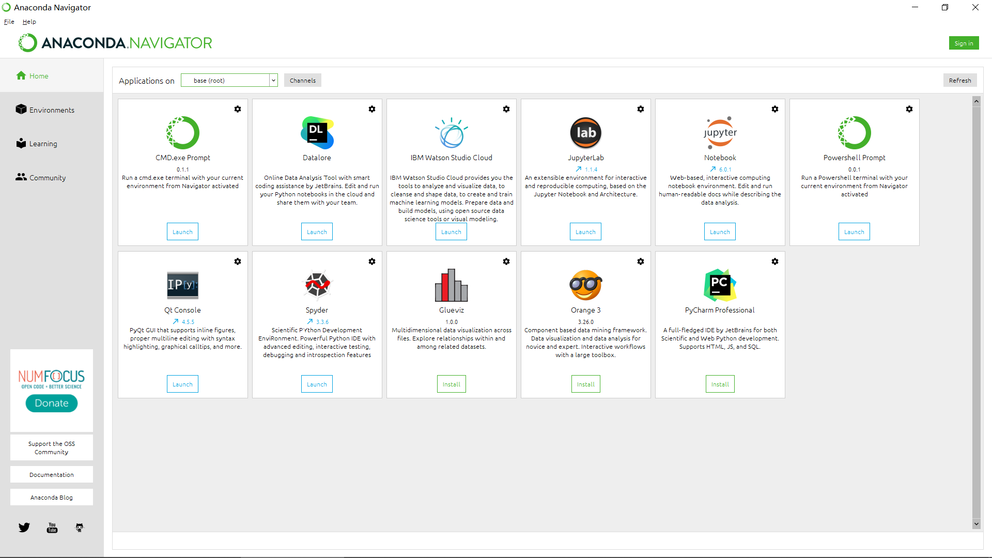The image size is (992, 558).
Task: Launch Qt Console
Action: tap(182, 384)
